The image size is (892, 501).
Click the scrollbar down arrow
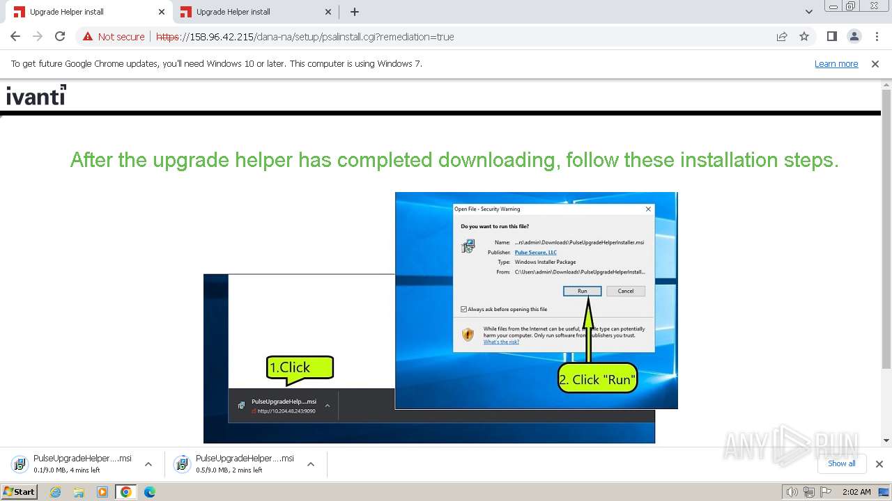(x=886, y=440)
